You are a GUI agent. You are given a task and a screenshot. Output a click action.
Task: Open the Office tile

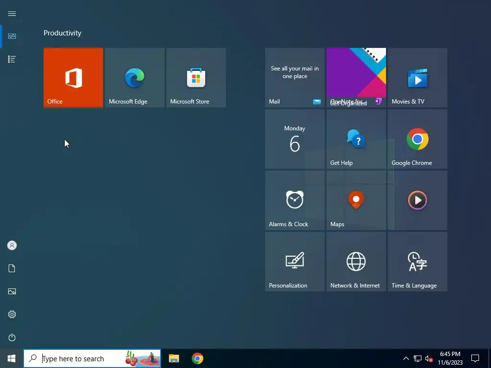(73, 78)
